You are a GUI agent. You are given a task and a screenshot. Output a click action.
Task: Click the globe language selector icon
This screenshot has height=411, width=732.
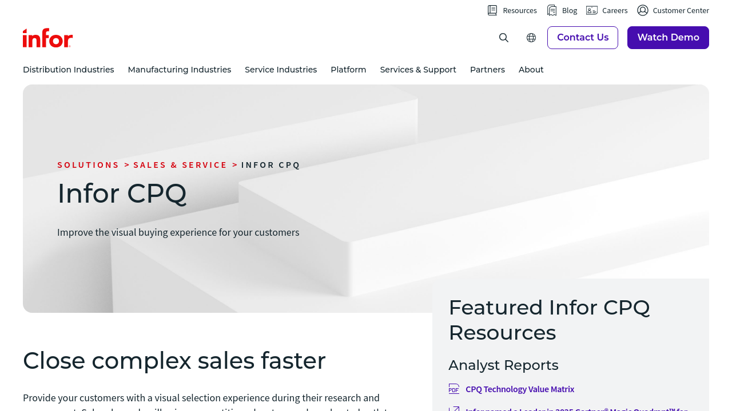[x=531, y=38]
